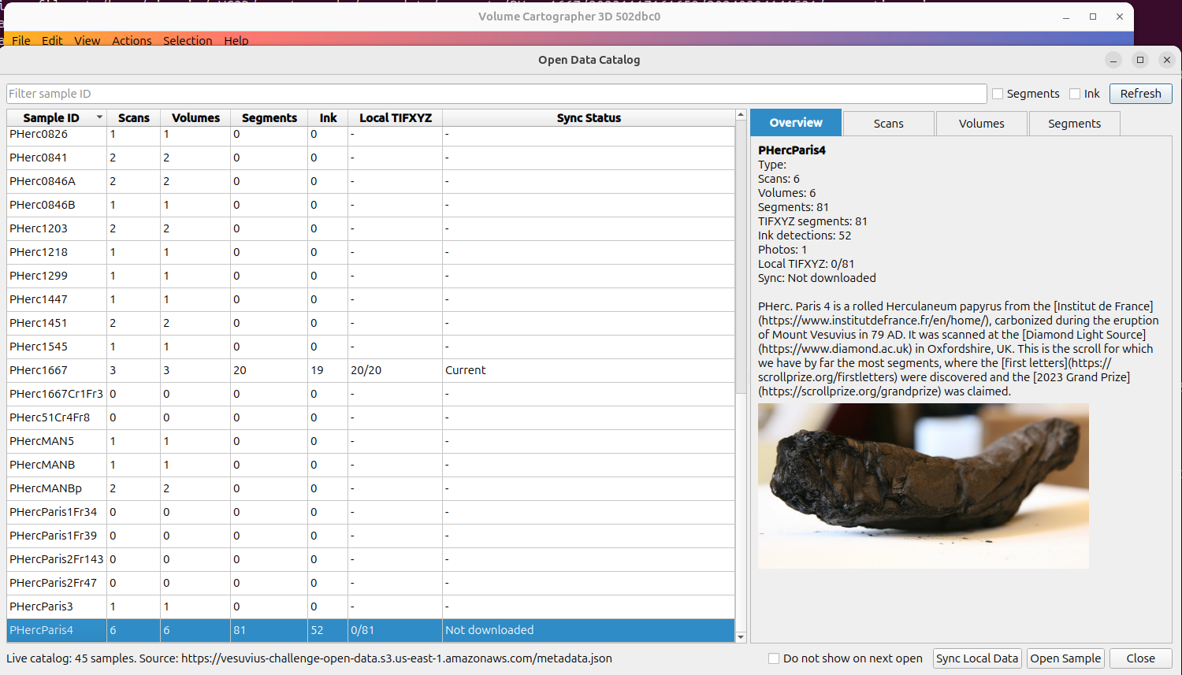The image size is (1182, 675).
Task: Select the PHerc1451 row
Action: click(371, 323)
